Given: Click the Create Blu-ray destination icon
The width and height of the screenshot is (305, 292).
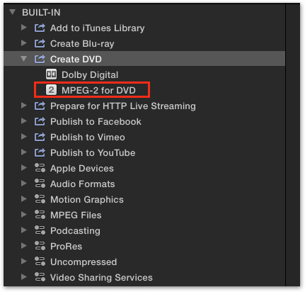Looking at the screenshot, I should pyautogui.click(x=40, y=43).
